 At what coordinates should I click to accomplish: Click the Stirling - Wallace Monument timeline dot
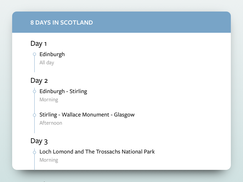[x=34, y=115]
